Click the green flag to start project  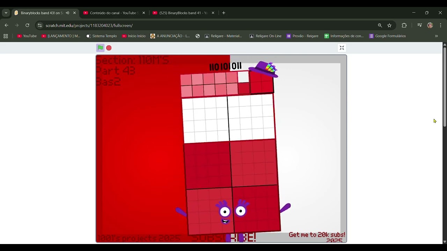[100, 48]
